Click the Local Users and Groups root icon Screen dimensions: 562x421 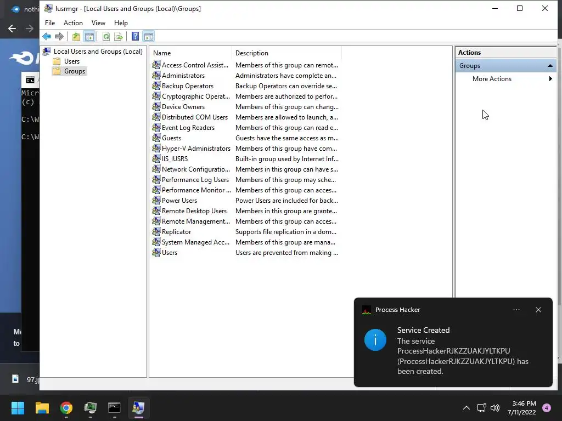tap(47, 52)
